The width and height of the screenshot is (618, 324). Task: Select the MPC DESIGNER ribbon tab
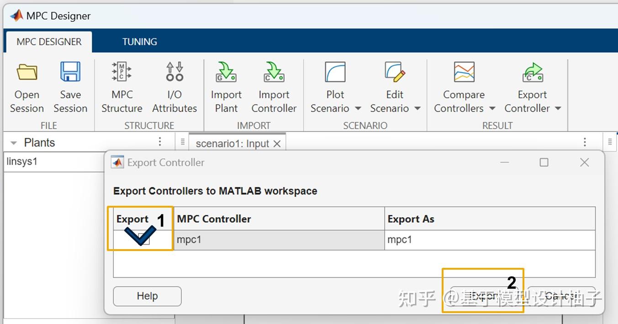(x=48, y=42)
